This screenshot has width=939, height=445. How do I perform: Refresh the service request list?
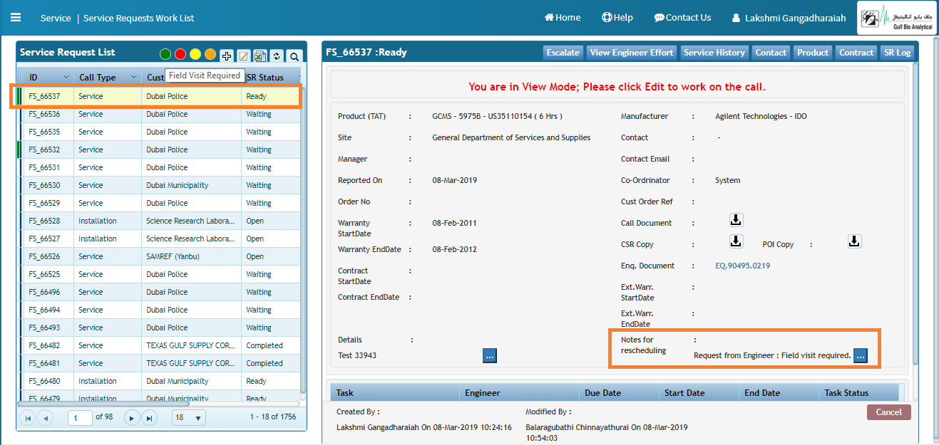click(277, 56)
